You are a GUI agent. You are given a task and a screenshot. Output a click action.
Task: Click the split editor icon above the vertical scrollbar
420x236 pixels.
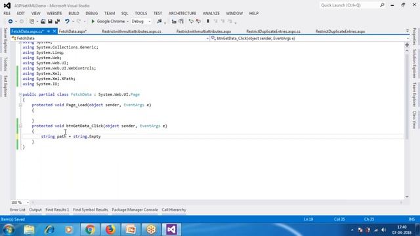pos(407,45)
